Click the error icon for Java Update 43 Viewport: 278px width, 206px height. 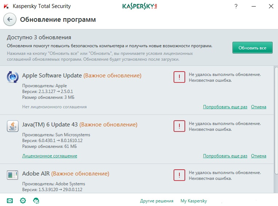point(179,126)
